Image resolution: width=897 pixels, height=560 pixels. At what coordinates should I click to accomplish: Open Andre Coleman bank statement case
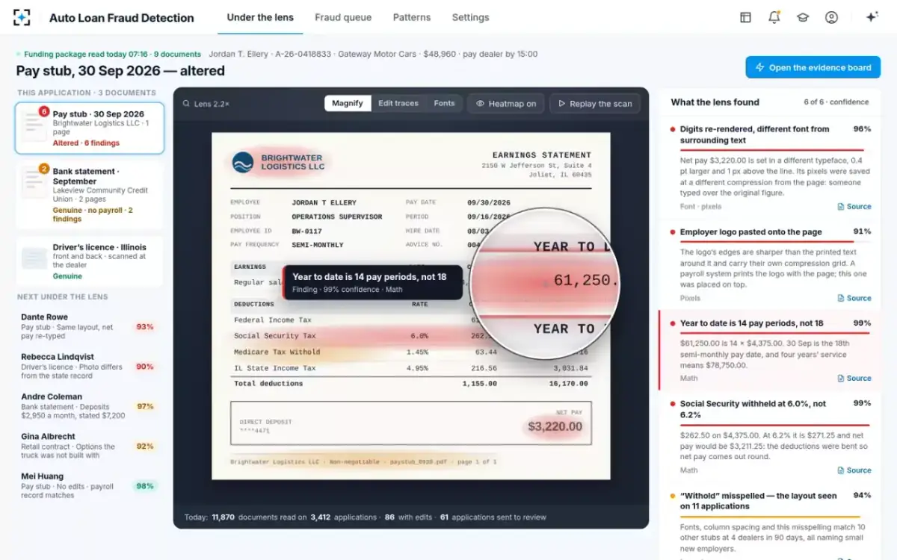[90, 406]
